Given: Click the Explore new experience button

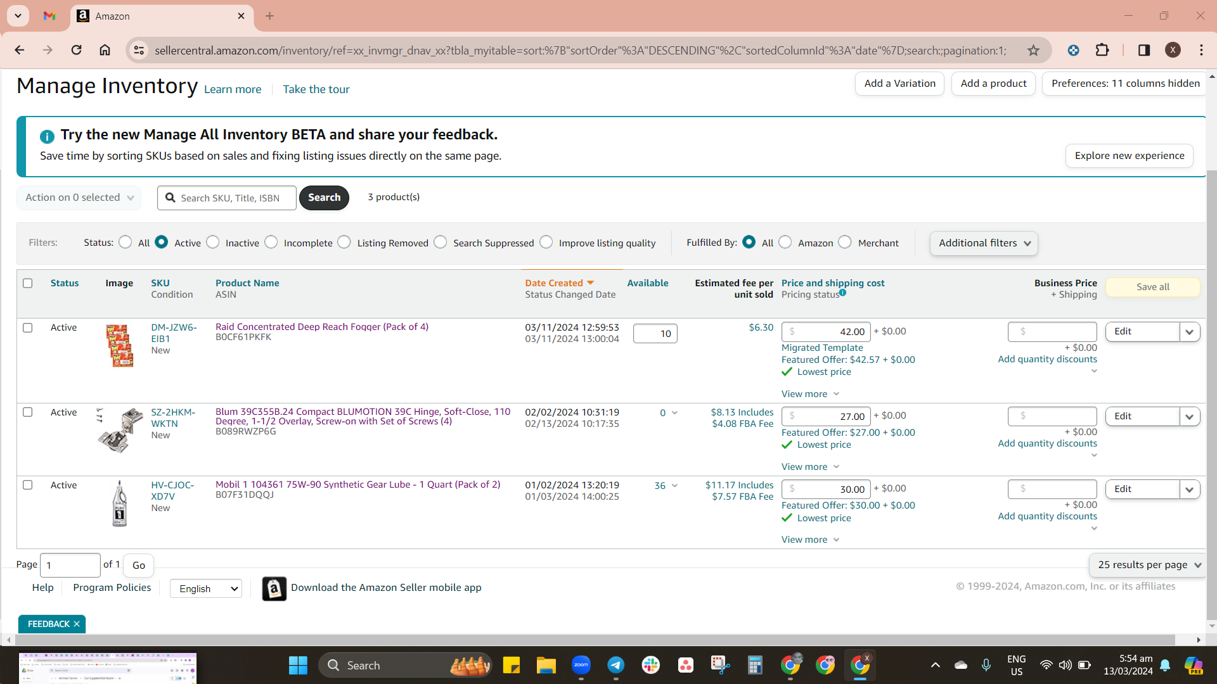Looking at the screenshot, I should (x=1129, y=156).
